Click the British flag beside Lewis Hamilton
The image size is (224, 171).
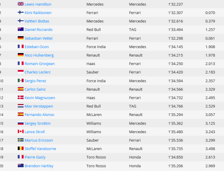pyautogui.click(x=20, y=4)
